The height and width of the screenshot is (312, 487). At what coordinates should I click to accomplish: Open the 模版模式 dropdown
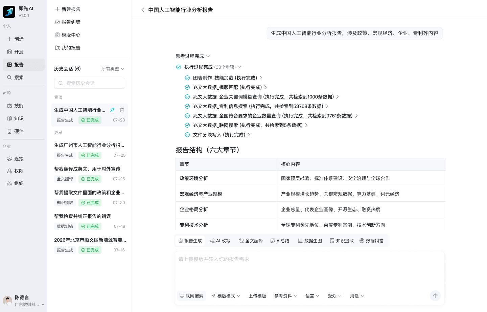click(x=226, y=296)
